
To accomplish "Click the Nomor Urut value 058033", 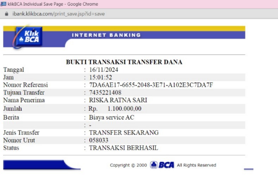I will click(x=99, y=140).
